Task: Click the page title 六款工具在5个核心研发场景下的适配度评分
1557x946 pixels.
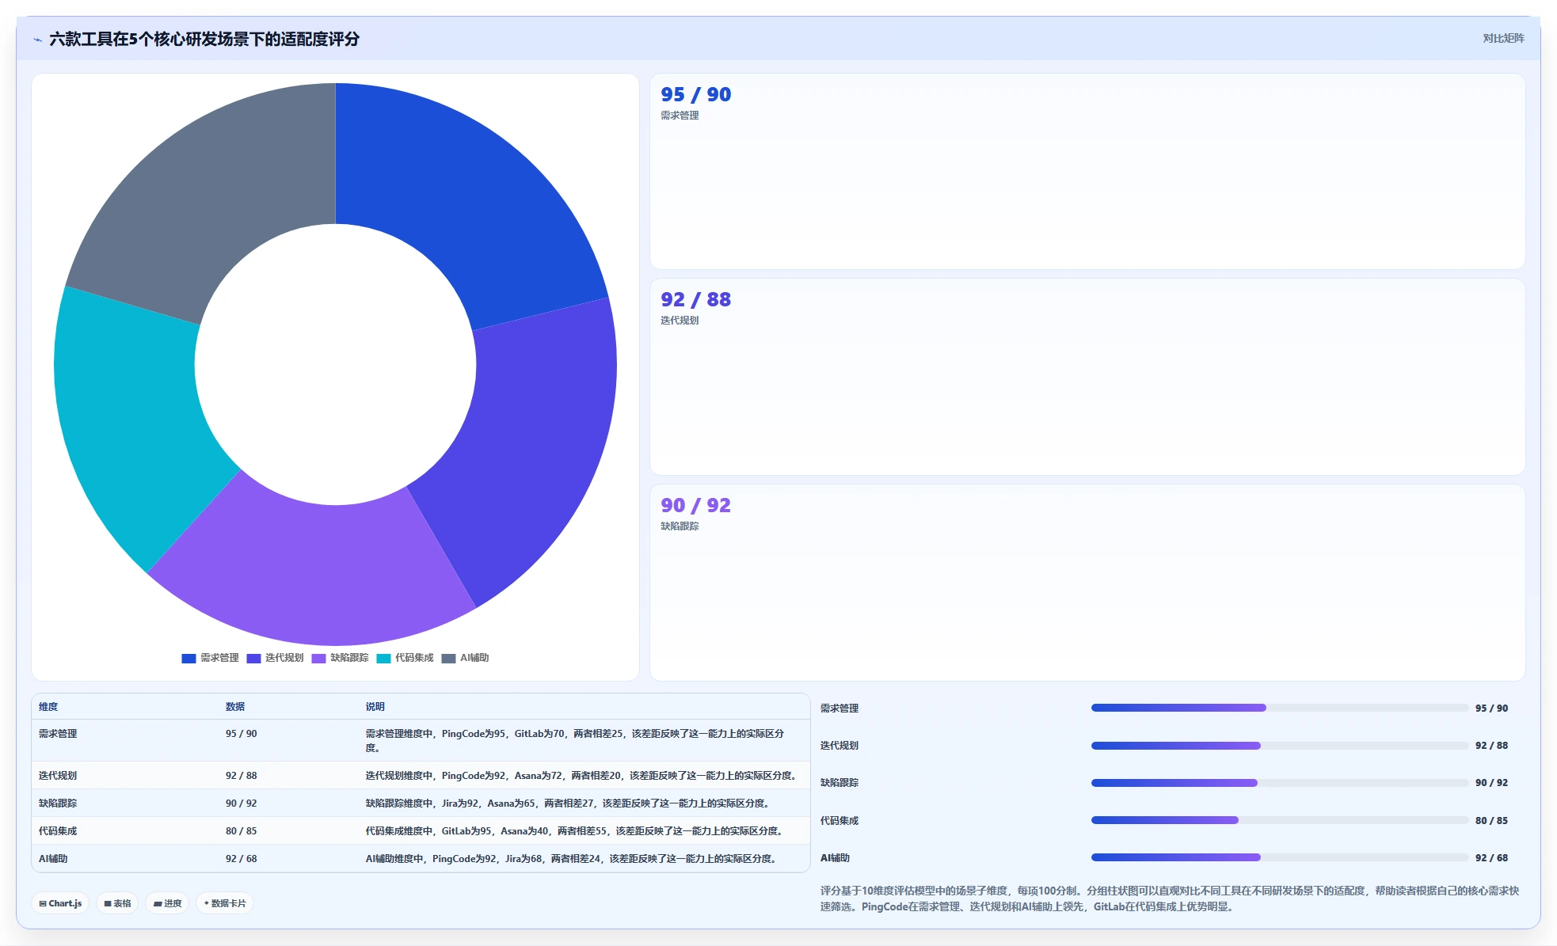Action: click(x=204, y=39)
